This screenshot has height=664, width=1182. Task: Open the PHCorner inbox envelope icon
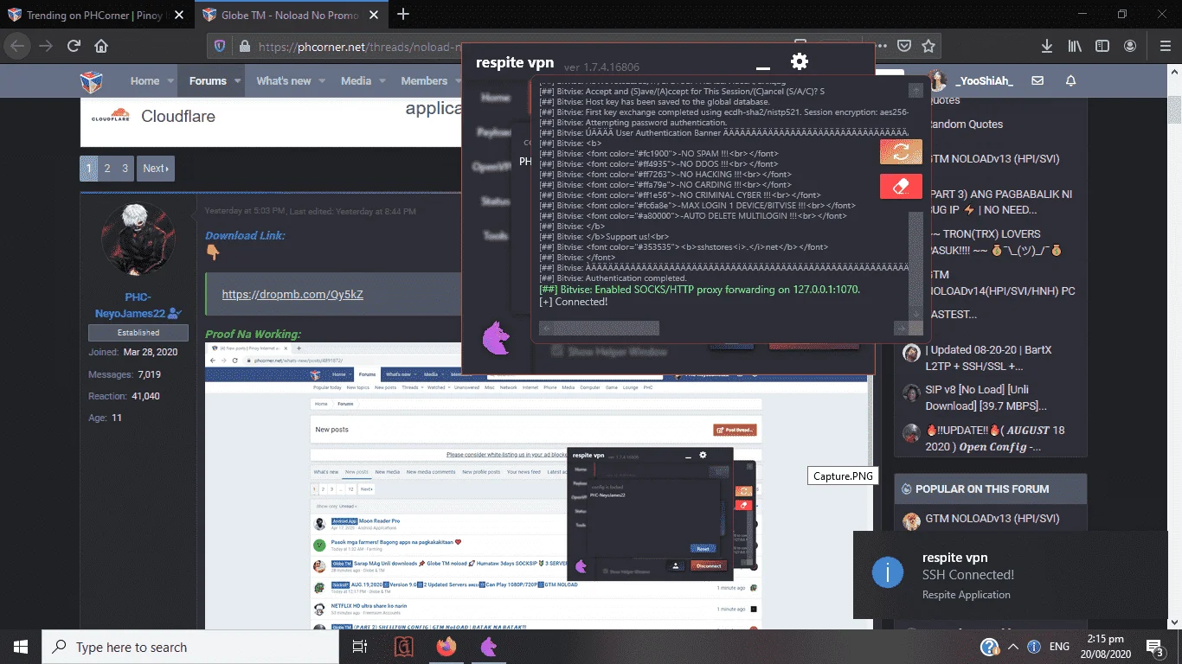click(x=1037, y=80)
